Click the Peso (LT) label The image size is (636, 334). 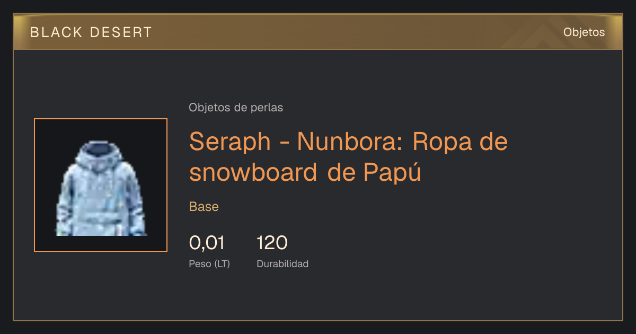209,264
